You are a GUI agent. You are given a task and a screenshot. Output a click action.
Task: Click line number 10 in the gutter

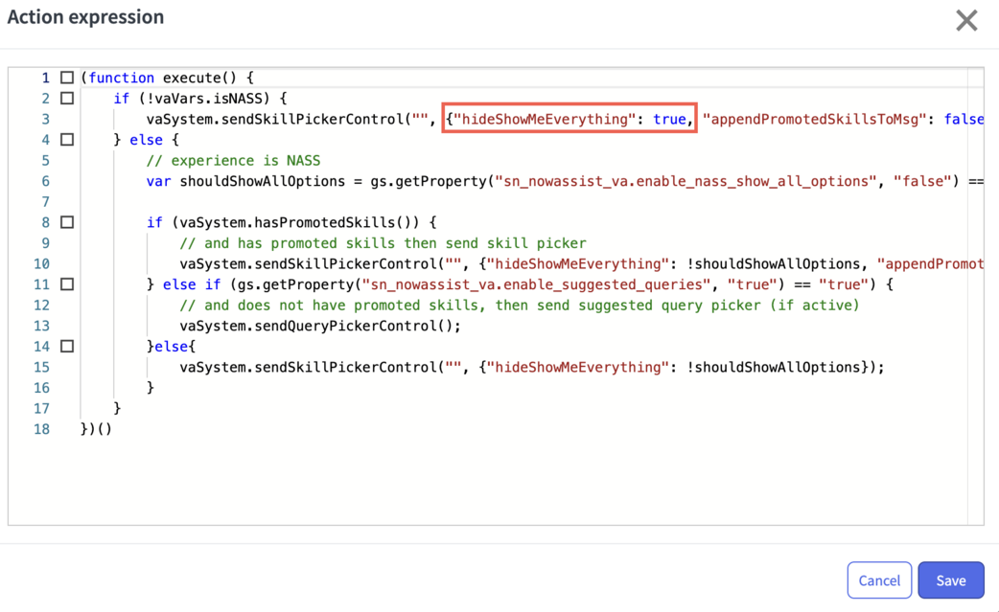pyautogui.click(x=41, y=263)
